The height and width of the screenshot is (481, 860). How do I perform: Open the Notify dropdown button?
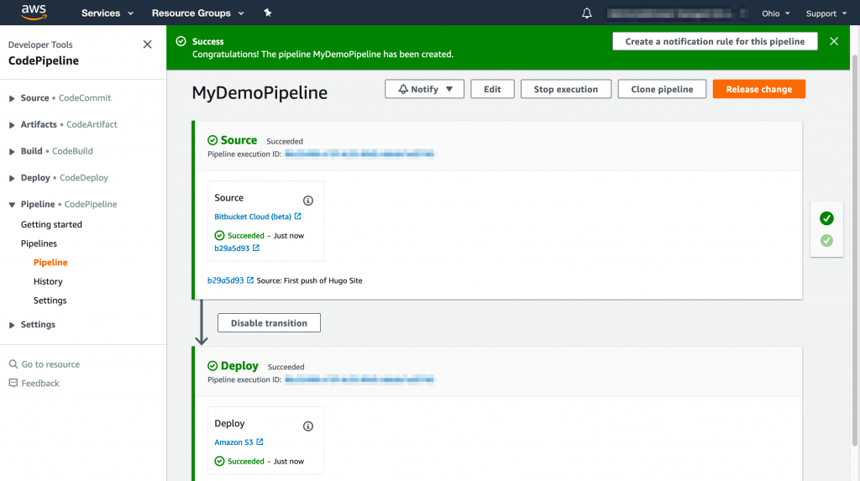[x=424, y=89]
